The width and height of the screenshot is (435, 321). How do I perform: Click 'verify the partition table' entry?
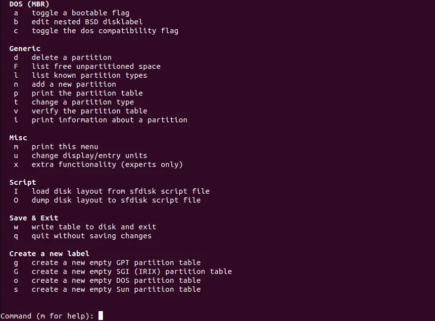(90, 111)
